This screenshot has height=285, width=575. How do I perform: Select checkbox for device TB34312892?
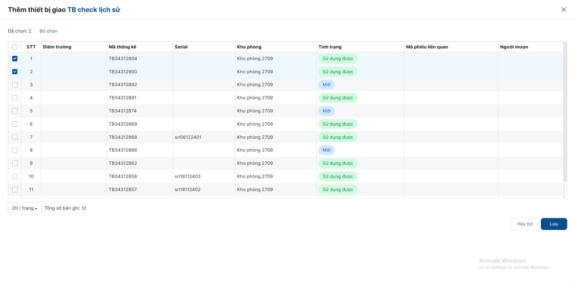click(15, 85)
